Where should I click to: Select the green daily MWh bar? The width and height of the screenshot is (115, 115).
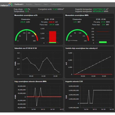(103, 42)
